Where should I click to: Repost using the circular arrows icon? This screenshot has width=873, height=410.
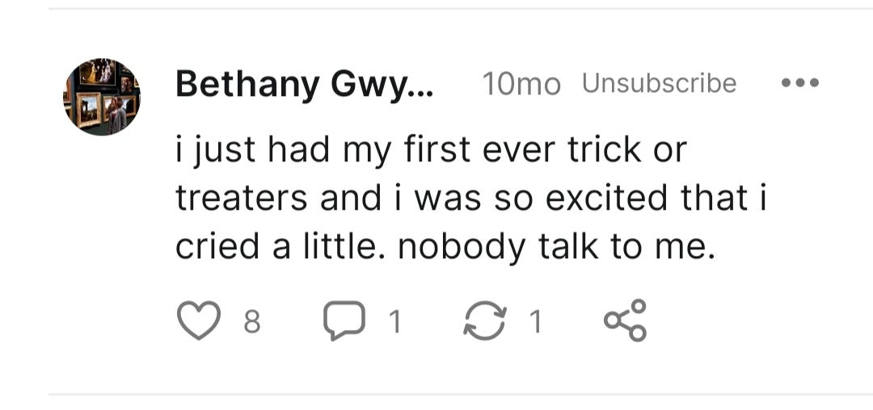coord(485,320)
